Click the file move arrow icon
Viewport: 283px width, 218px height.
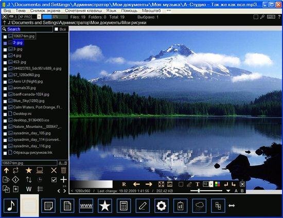coord(6,179)
